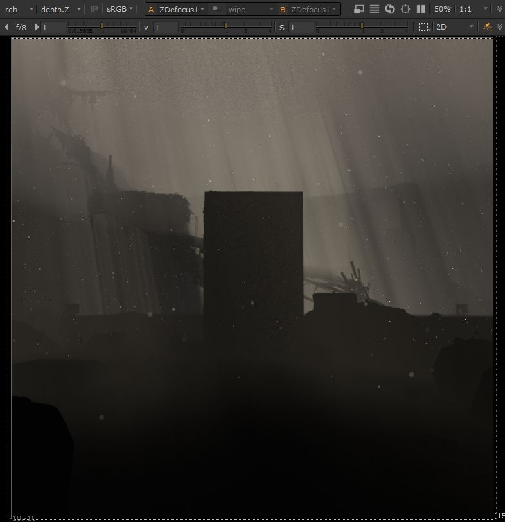Screen dimensions: 505x522
Task: Click the force refresh viewer icon
Action: pyautogui.click(x=390, y=9)
